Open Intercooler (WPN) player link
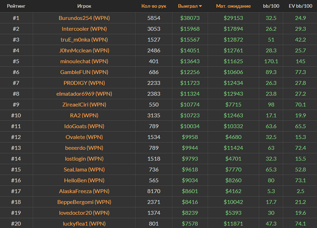317x228 pixels. (84, 29)
